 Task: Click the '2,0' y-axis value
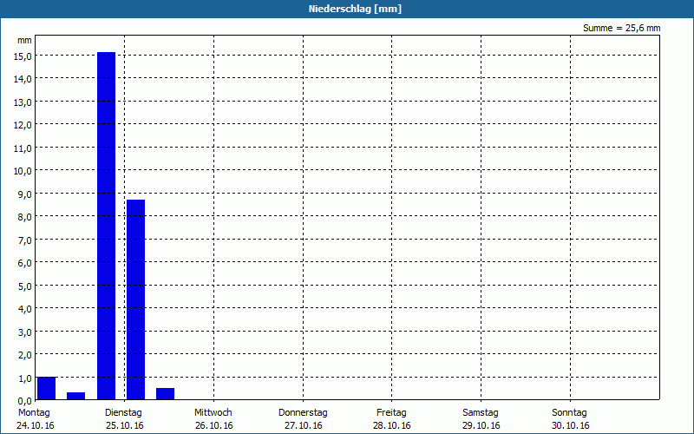(x=25, y=355)
